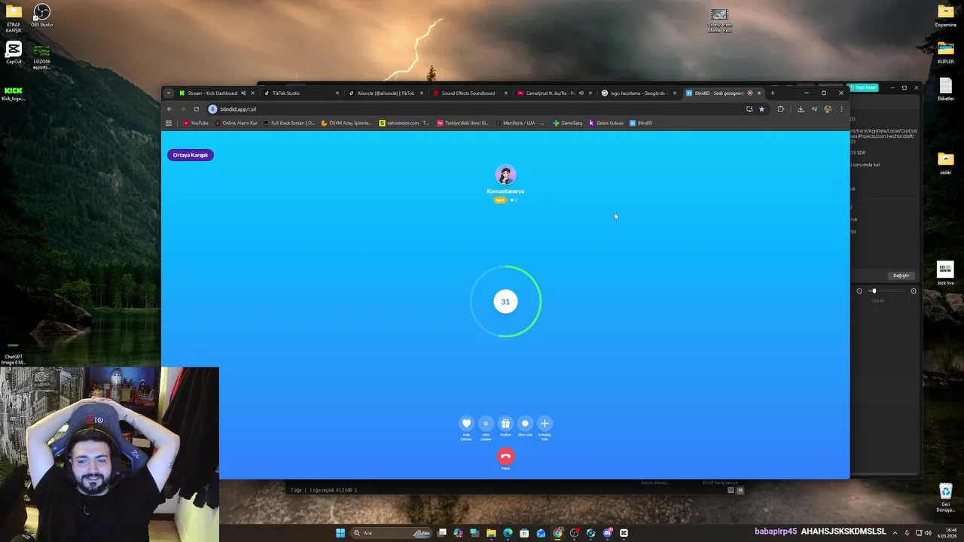Screen dimensions: 964x542
Task: Click Değiştir button in CapCut window
Action: [901, 276]
